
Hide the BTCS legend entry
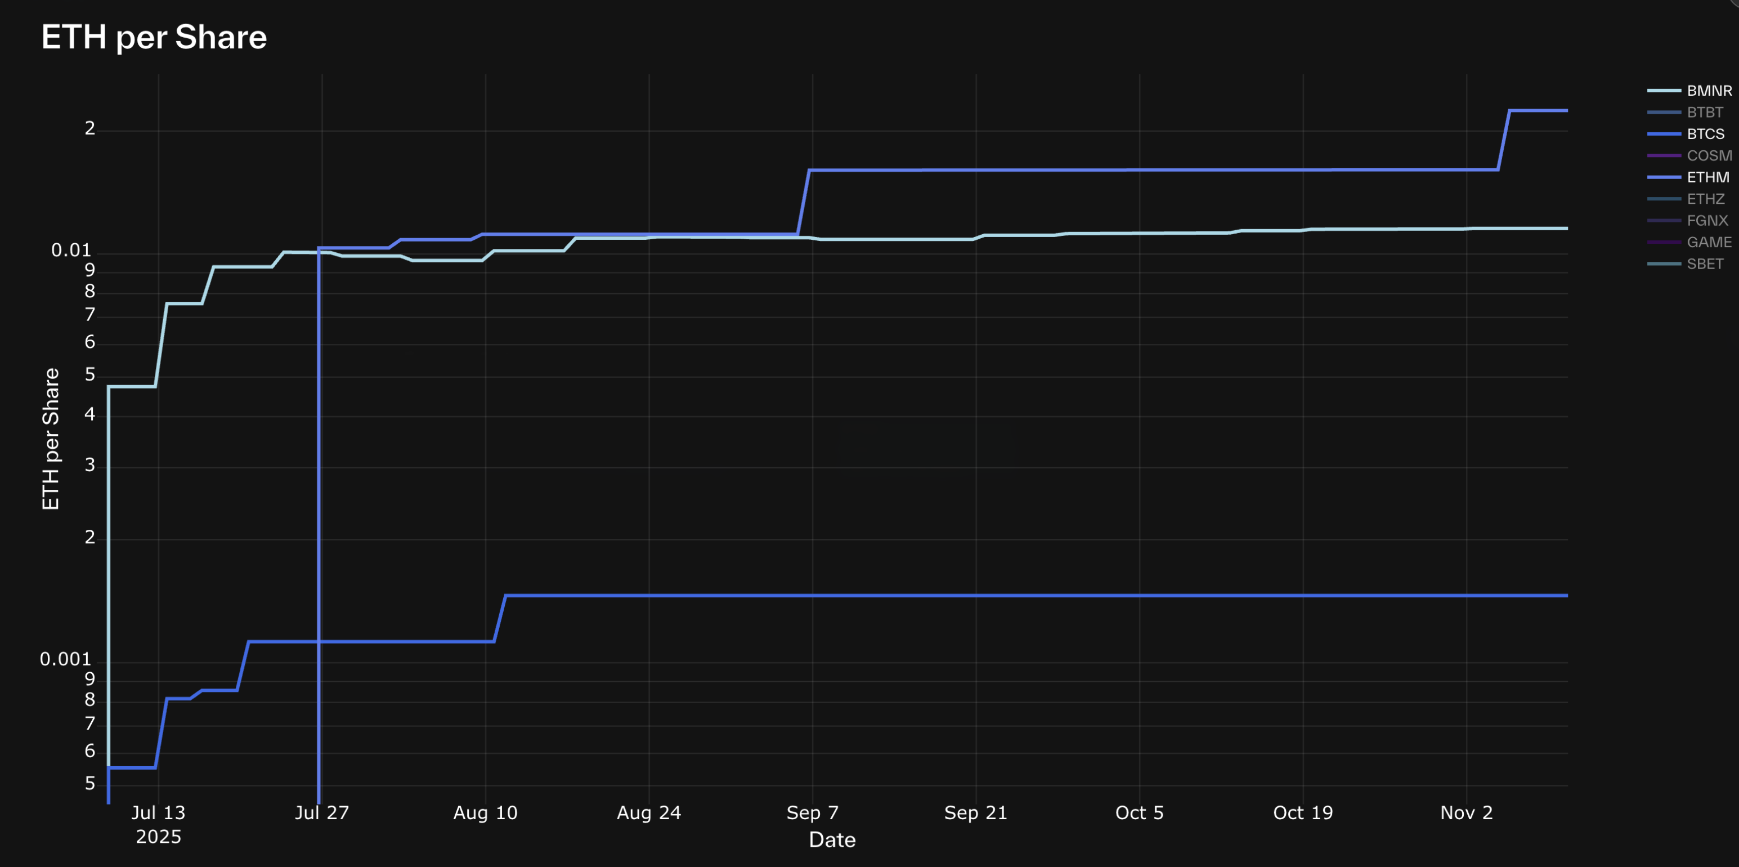[1705, 133]
